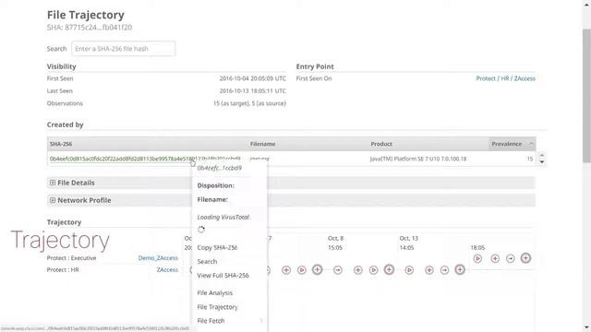Click the Disposition label in the popup
Viewport: 591px width, 332px height.
pyautogui.click(x=215, y=185)
